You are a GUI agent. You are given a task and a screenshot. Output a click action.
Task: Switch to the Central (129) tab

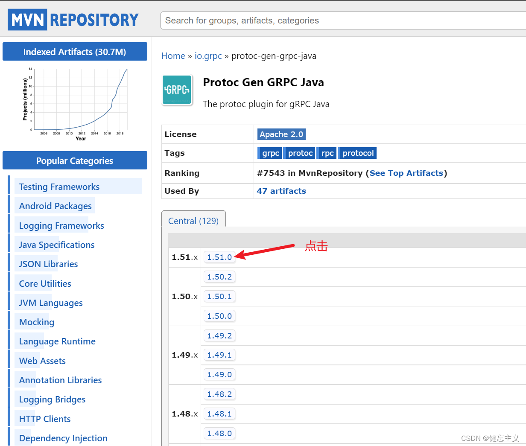193,221
